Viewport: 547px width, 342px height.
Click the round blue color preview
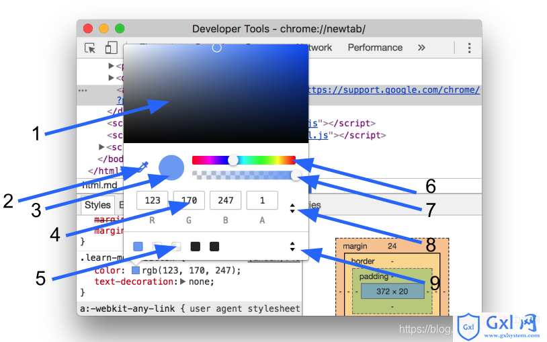(x=171, y=167)
